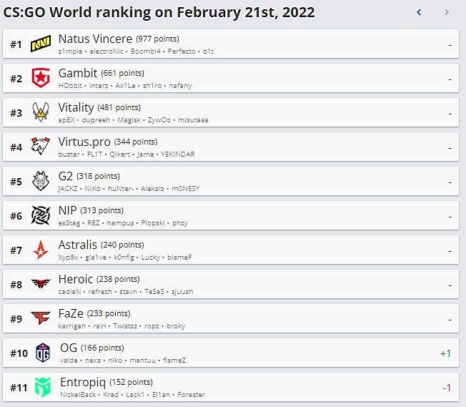Open the Natus Vincere team name link
The height and width of the screenshot is (407, 466).
tap(95, 39)
